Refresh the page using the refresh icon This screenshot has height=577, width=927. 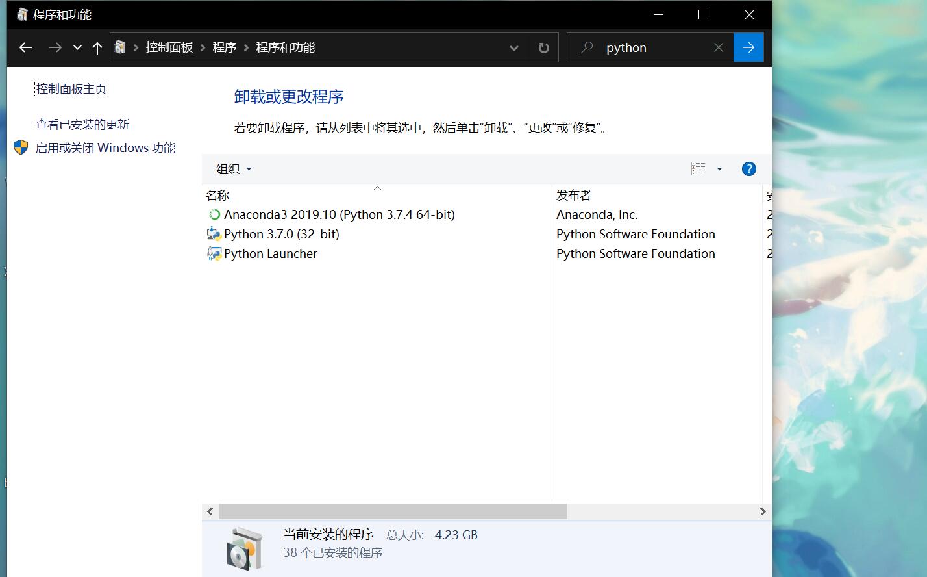543,47
